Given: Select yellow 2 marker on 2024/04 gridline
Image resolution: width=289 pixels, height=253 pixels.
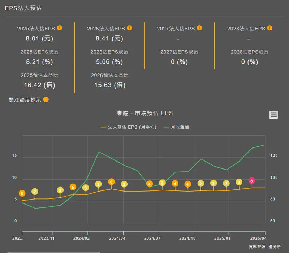Looking at the screenshot, I should tap(124, 184).
